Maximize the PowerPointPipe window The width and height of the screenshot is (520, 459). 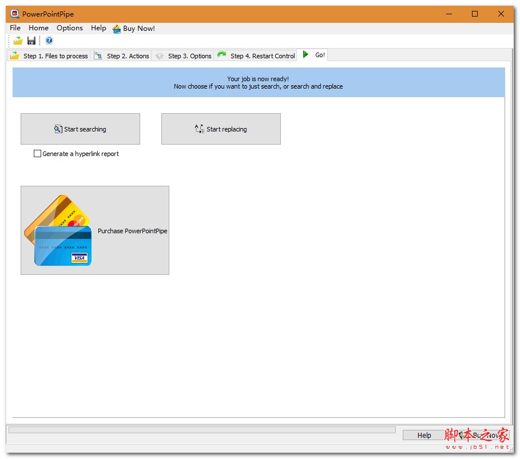pos(475,14)
